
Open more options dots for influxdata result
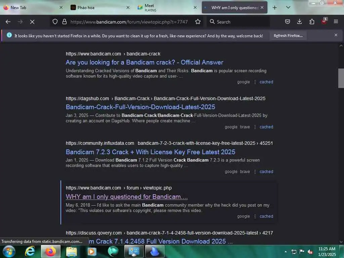(x=255, y=172)
